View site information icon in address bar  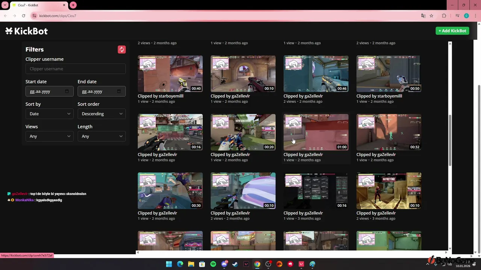pyautogui.click(x=34, y=16)
